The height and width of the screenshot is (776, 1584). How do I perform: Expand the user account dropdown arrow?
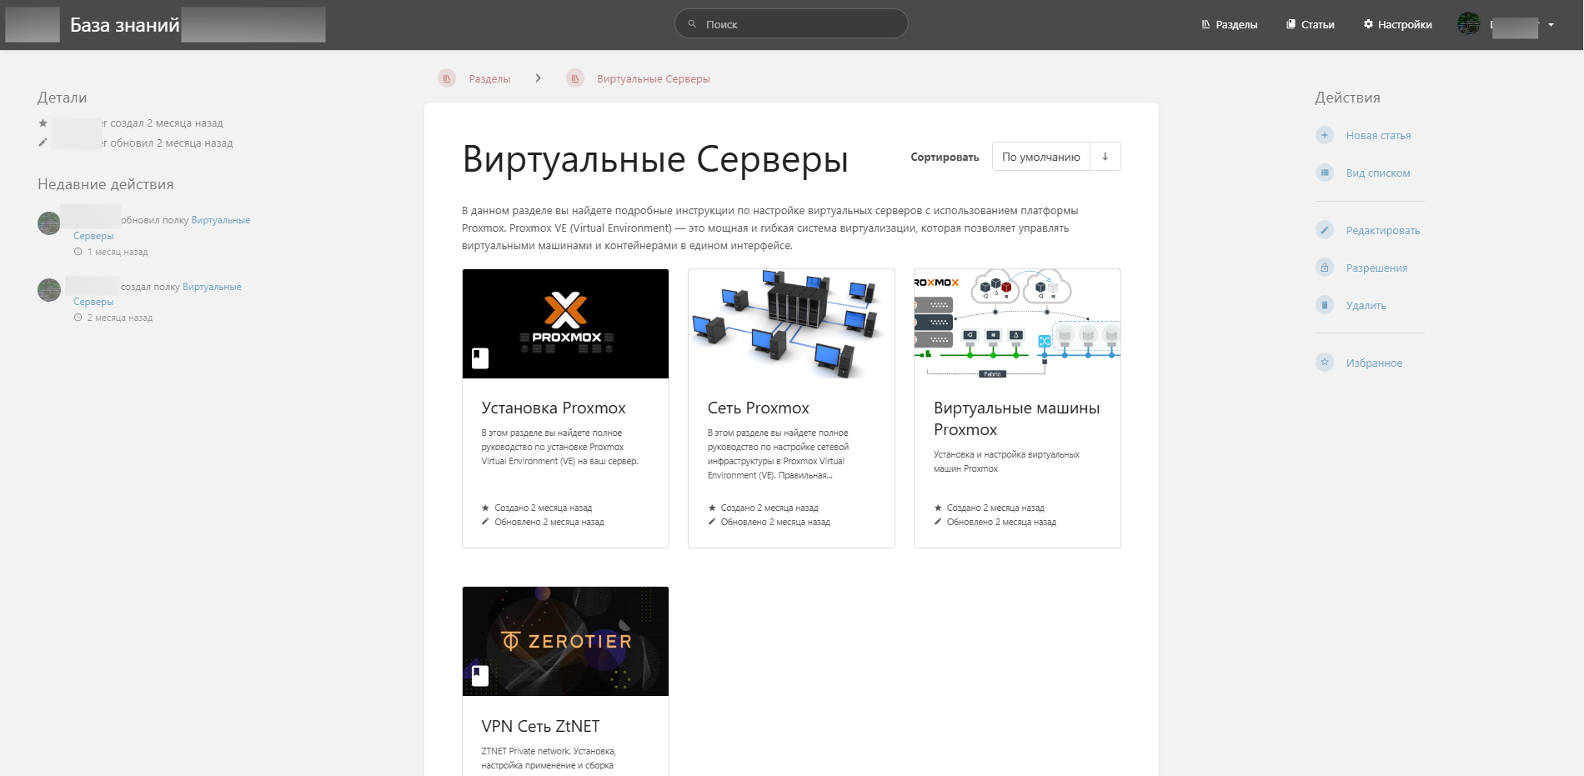click(x=1551, y=25)
